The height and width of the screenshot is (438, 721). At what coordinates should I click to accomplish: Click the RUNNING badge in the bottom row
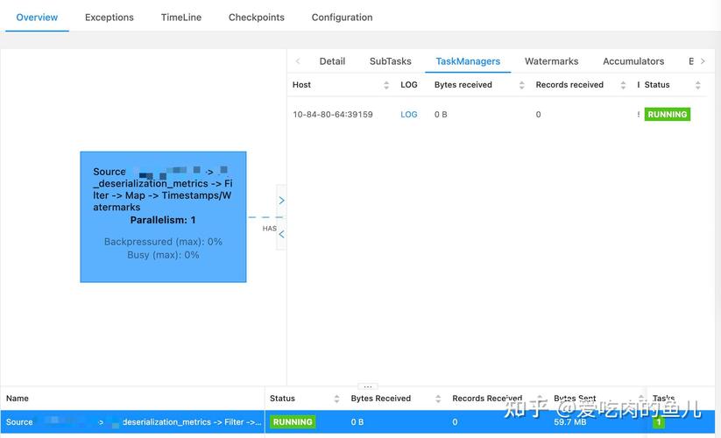point(293,422)
